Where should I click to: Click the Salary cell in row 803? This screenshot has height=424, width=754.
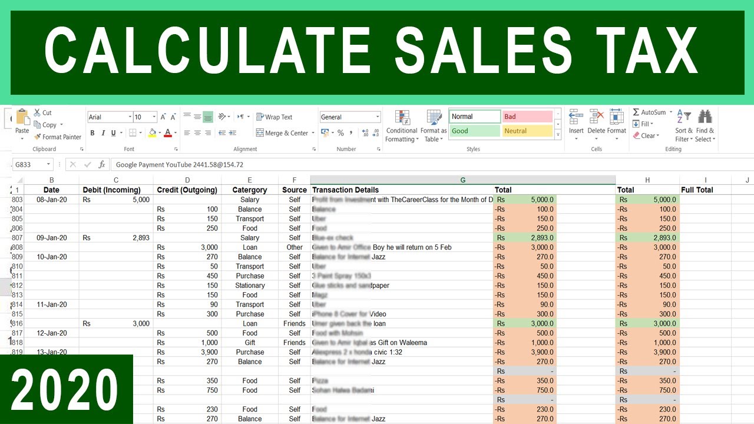click(250, 200)
